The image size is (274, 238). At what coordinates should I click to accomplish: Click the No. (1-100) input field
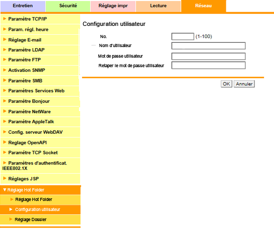183,36
